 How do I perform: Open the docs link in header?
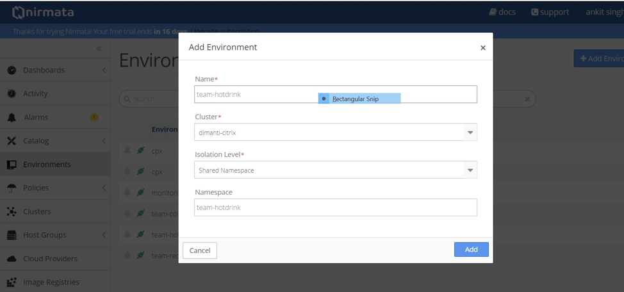point(502,12)
